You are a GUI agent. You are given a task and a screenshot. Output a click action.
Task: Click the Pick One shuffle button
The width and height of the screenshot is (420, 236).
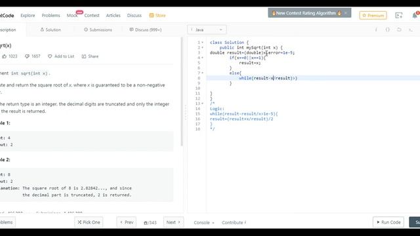tap(89, 222)
